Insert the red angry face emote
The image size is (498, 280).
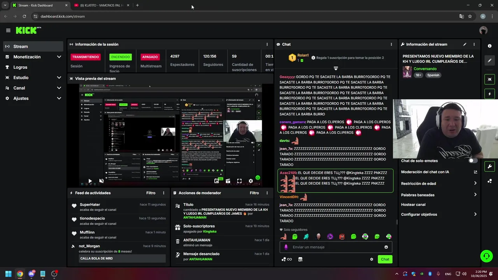click(x=342, y=236)
